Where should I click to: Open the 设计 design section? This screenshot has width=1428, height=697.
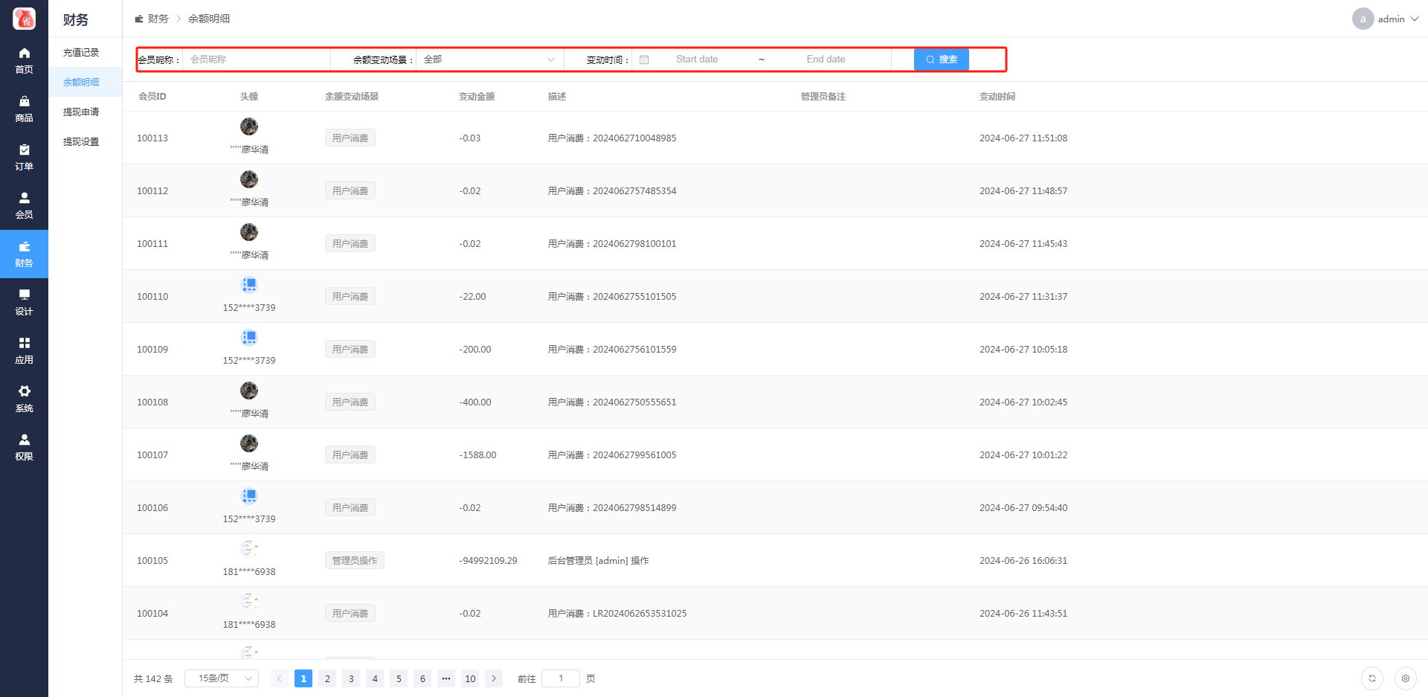tap(24, 302)
